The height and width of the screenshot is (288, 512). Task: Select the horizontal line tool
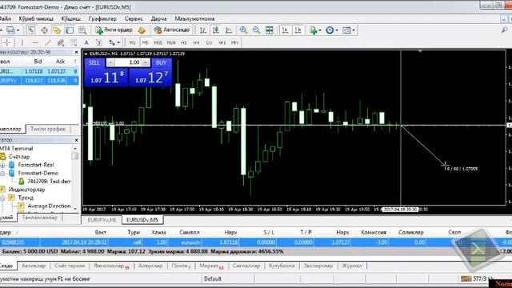pos(35,42)
